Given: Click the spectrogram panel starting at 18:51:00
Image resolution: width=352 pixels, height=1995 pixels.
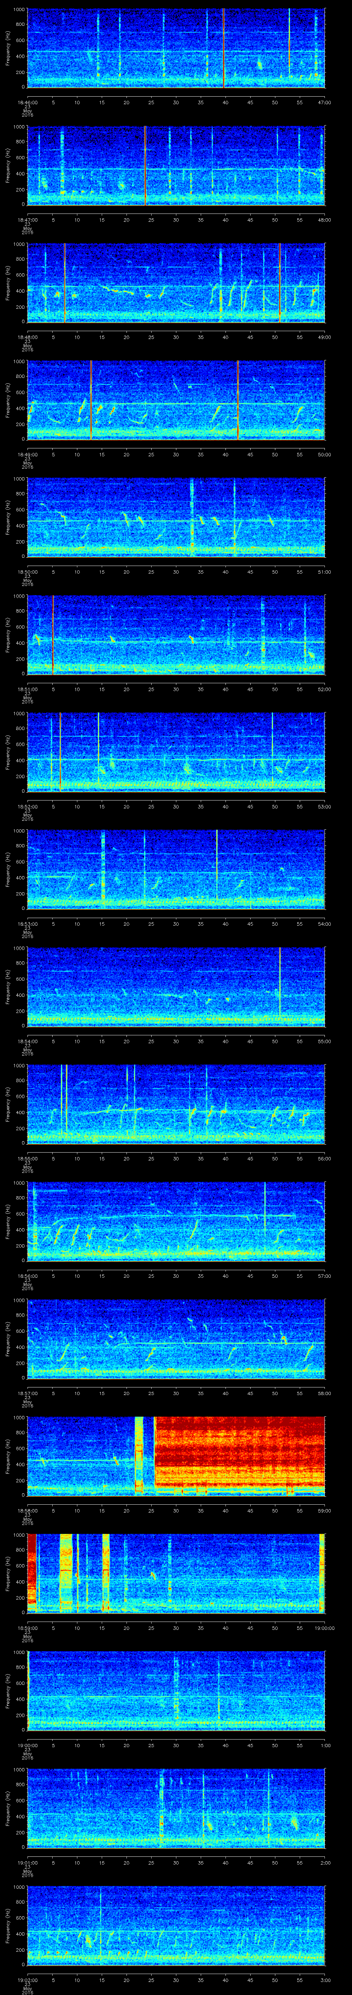Looking at the screenshot, I should click(176, 635).
